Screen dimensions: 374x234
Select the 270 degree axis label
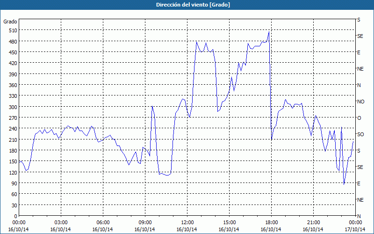13,118
